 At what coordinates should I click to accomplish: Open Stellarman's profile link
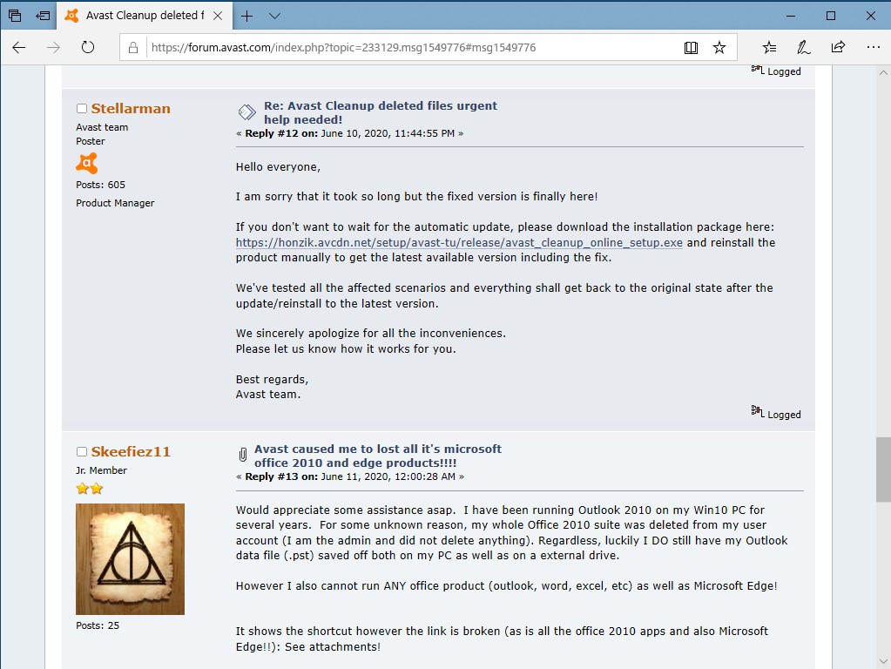tap(131, 109)
